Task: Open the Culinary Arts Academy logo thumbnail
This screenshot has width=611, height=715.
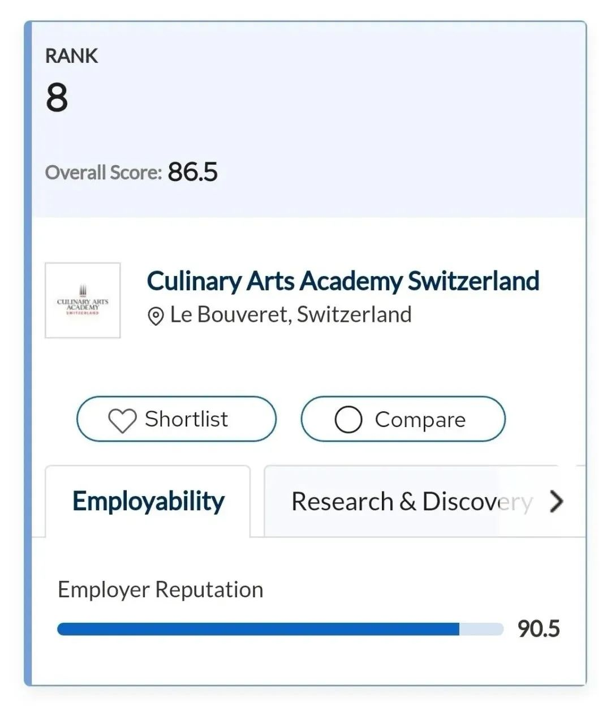Action: 83,300
